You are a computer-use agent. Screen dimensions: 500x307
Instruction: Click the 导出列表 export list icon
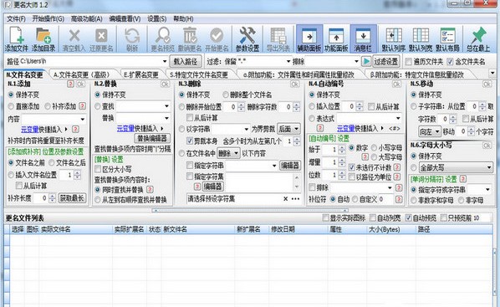coord(278,39)
